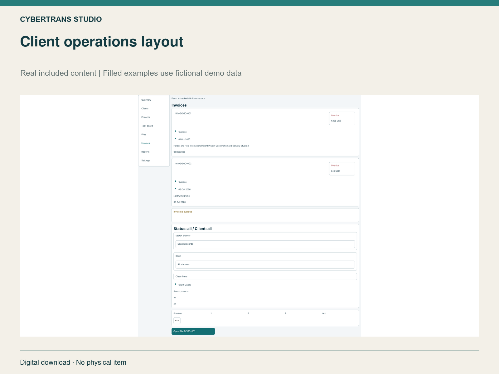
Task: Click the Invoices page heading
Action: pyautogui.click(x=179, y=105)
